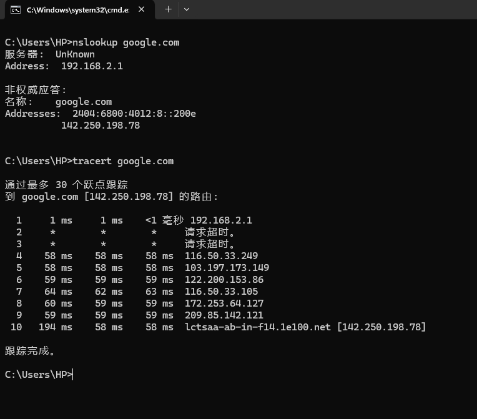Click the empty title bar area
Screen dimensions: 477x419
click(331, 9)
